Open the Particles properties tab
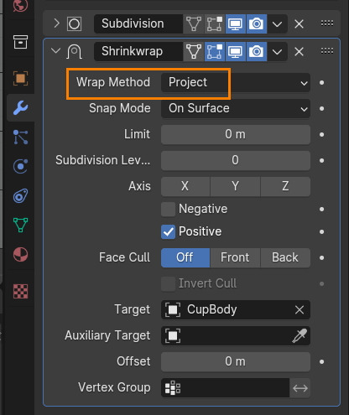 point(20,137)
